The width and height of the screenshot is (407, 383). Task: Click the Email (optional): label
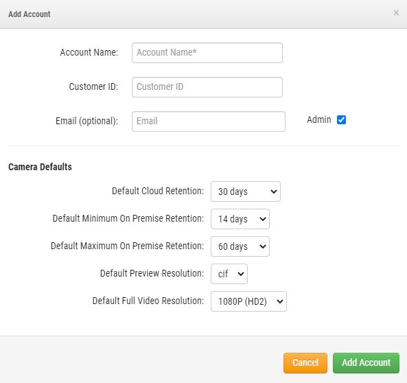87,121
